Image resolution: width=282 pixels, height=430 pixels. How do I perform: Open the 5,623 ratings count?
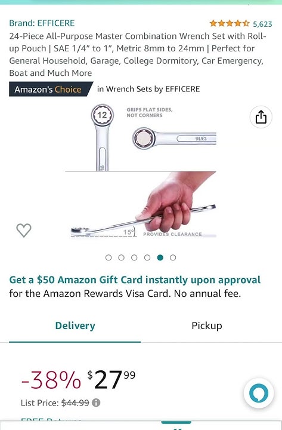[262, 24]
